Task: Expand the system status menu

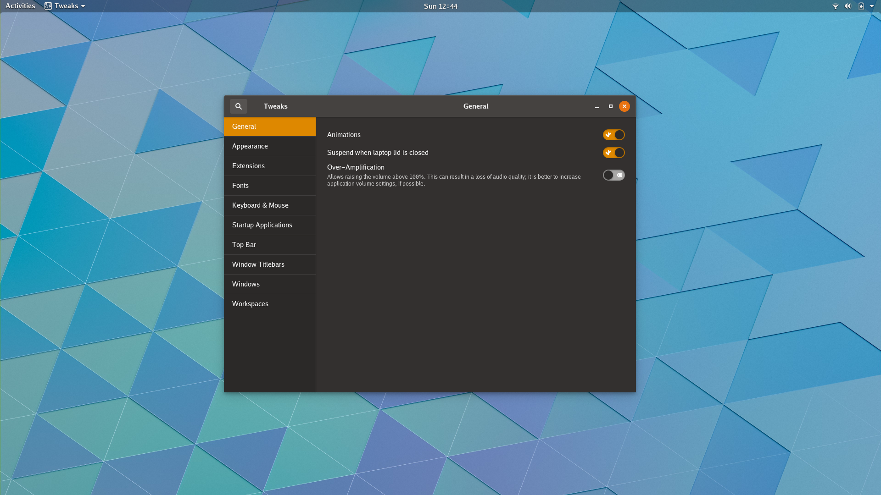Action: pyautogui.click(x=872, y=6)
